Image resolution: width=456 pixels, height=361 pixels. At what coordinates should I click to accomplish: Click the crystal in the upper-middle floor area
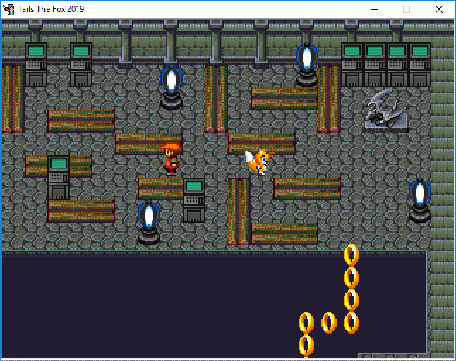tap(172, 87)
